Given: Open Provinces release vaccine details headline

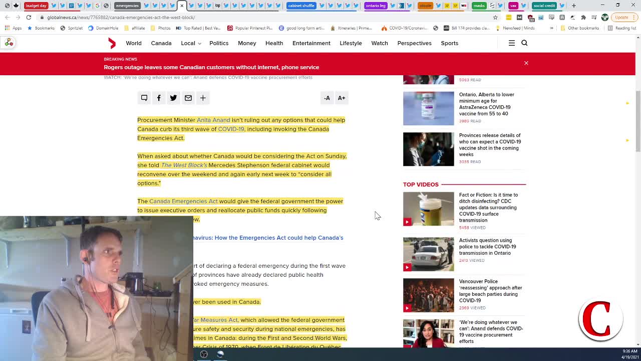Looking at the screenshot, I should point(490,145).
